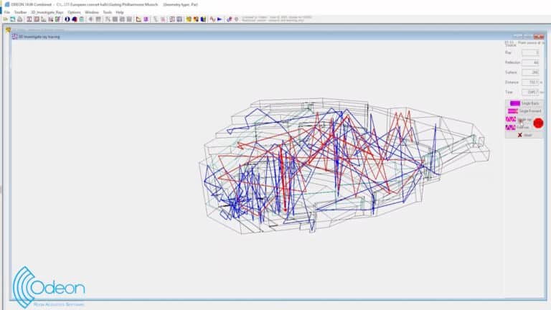Open the Toolbar menu

click(20, 12)
